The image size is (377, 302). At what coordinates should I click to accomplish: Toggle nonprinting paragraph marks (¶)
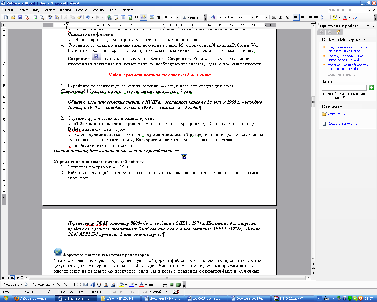coord(159,17)
